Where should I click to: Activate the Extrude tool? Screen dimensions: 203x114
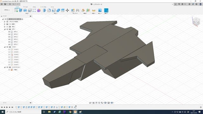point(21,10)
